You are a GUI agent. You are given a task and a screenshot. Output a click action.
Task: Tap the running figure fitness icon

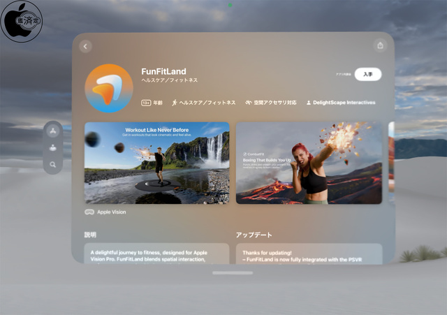click(x=174, y=103)
